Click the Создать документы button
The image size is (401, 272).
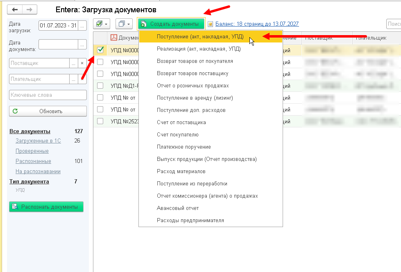pos(171,24)
